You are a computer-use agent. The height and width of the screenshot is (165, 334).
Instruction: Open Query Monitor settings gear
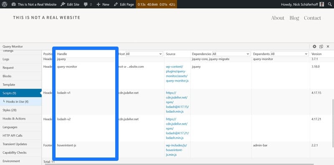click(x=314, y=47)
